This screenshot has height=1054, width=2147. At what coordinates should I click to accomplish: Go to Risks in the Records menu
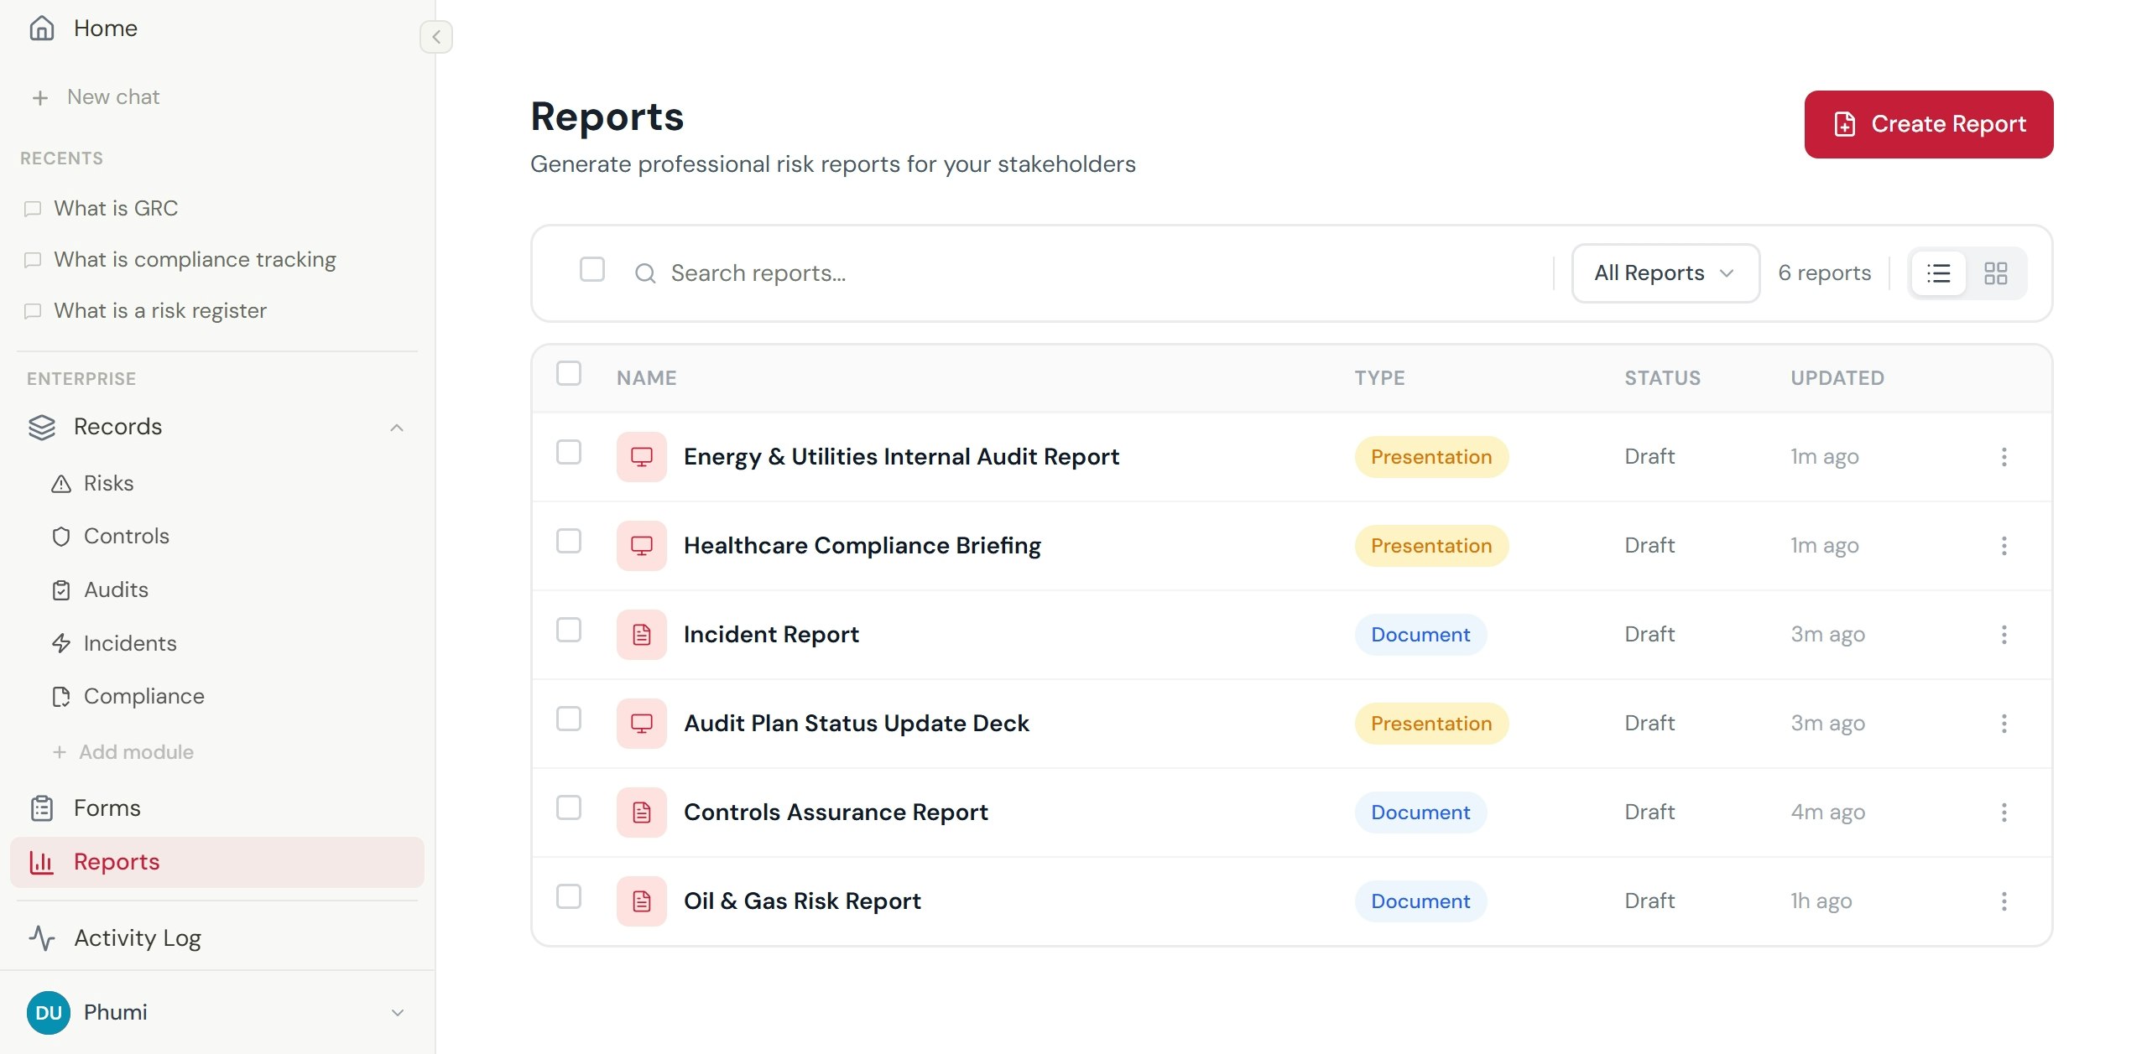pos(108,484)
